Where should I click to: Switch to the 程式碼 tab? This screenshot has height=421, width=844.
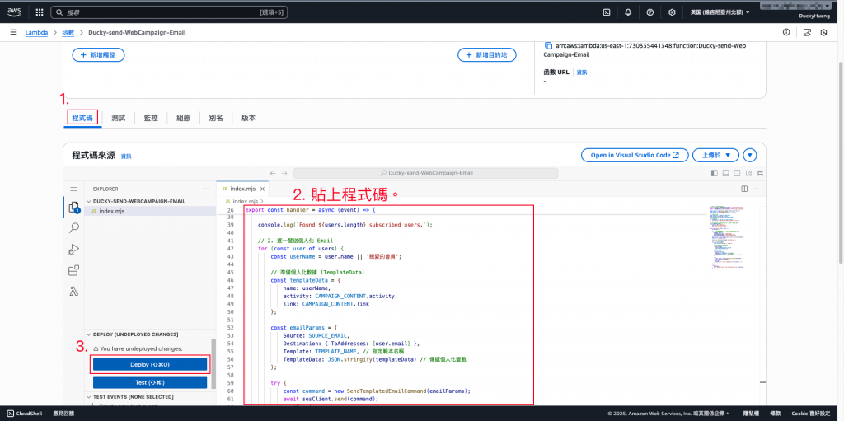click(83, 118)
